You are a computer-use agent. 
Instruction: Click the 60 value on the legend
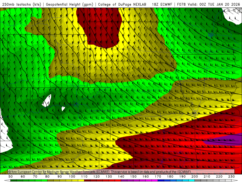[x=23, y=177]
